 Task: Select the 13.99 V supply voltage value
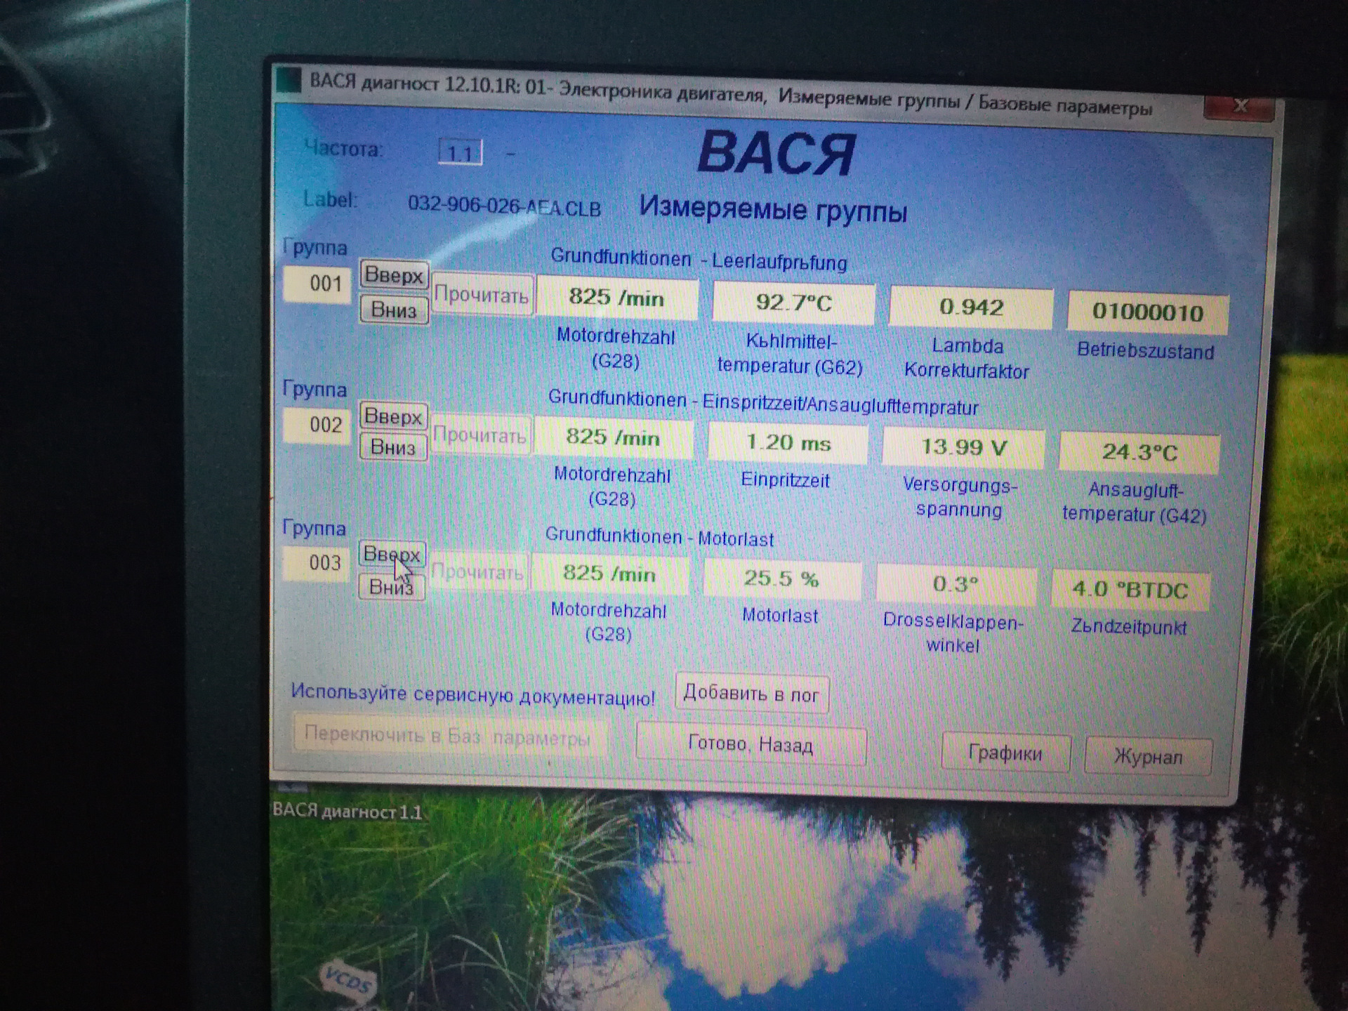pos(963,447)
